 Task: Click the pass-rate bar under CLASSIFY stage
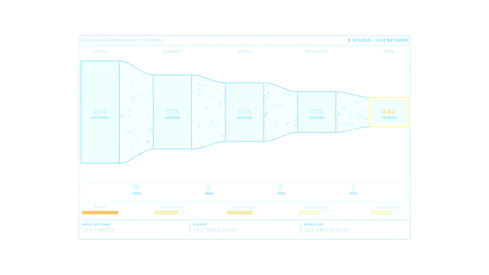[172, 212]
